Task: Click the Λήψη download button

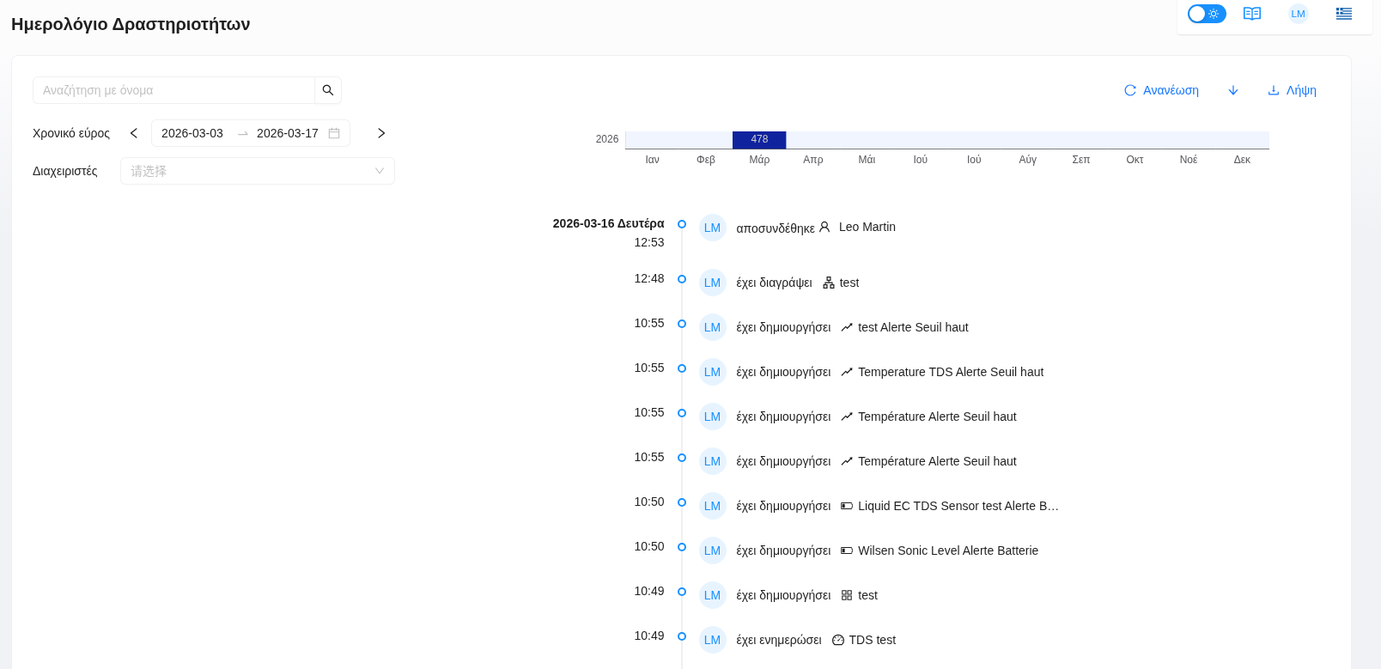Action: coord(1292,90)
